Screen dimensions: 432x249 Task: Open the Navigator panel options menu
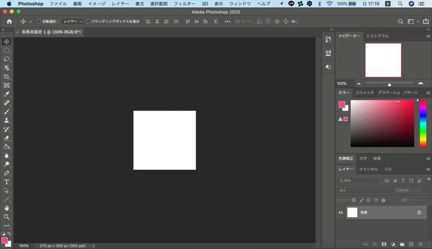click(x=428, y=36)
